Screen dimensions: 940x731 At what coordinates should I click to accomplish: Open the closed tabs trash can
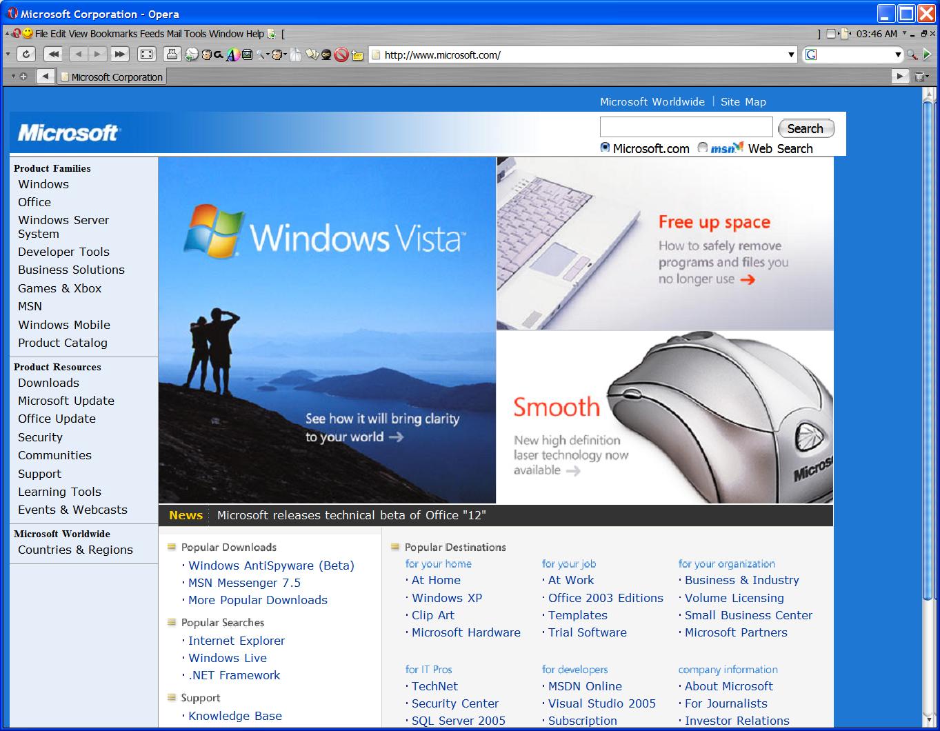point(919,77)
